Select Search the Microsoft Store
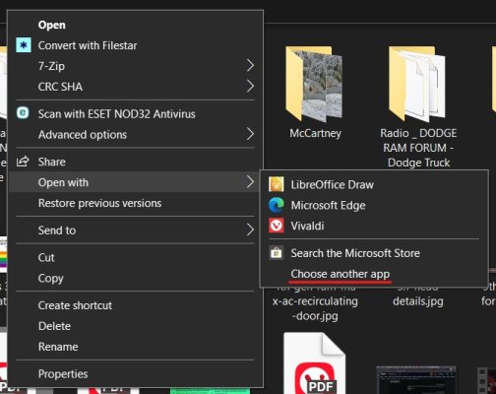This screenshot has height=394, width=496. (x=374, y=253)
